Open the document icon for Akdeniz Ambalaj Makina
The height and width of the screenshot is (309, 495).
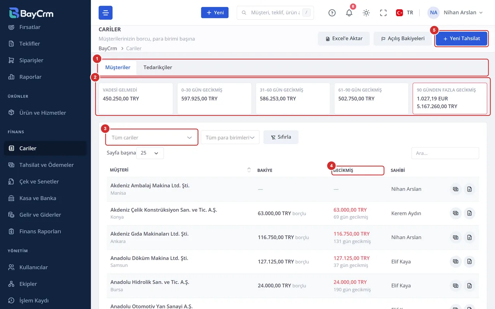click(x=469, y=189)
